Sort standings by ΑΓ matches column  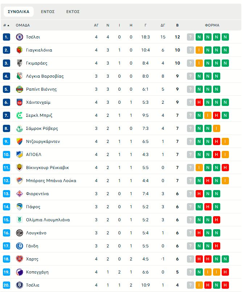pyautogui.click(x=96, y=25)
